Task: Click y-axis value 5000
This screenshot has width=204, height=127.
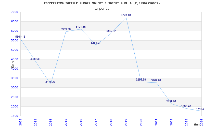Action: point(15,50)
